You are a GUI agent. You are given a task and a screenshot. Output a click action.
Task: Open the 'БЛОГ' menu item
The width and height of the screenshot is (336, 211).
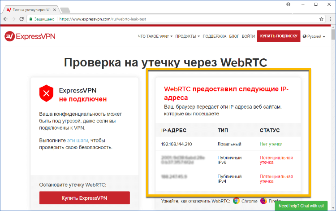[234, 36]
